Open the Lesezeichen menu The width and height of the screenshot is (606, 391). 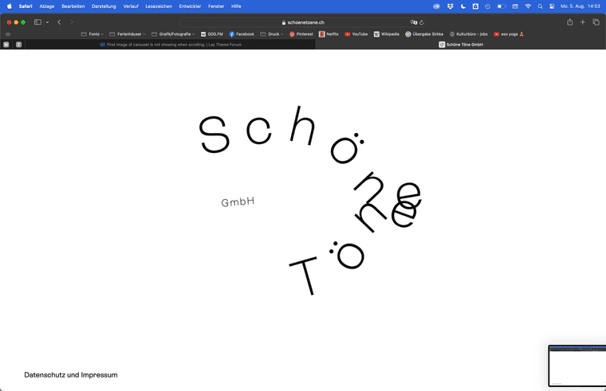point(158,6)
